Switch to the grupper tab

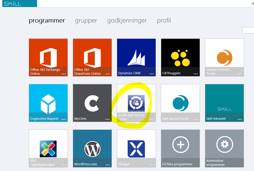tap(86, 21)
